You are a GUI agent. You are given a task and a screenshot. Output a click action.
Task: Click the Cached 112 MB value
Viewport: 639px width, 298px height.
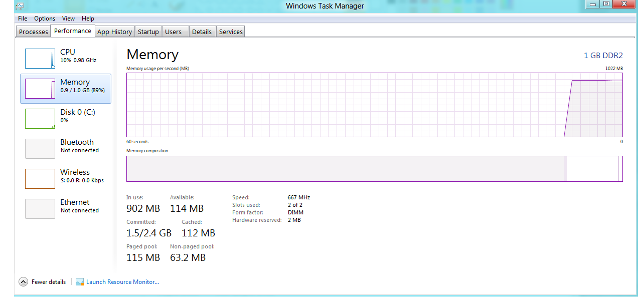click(x=198, y=233)
